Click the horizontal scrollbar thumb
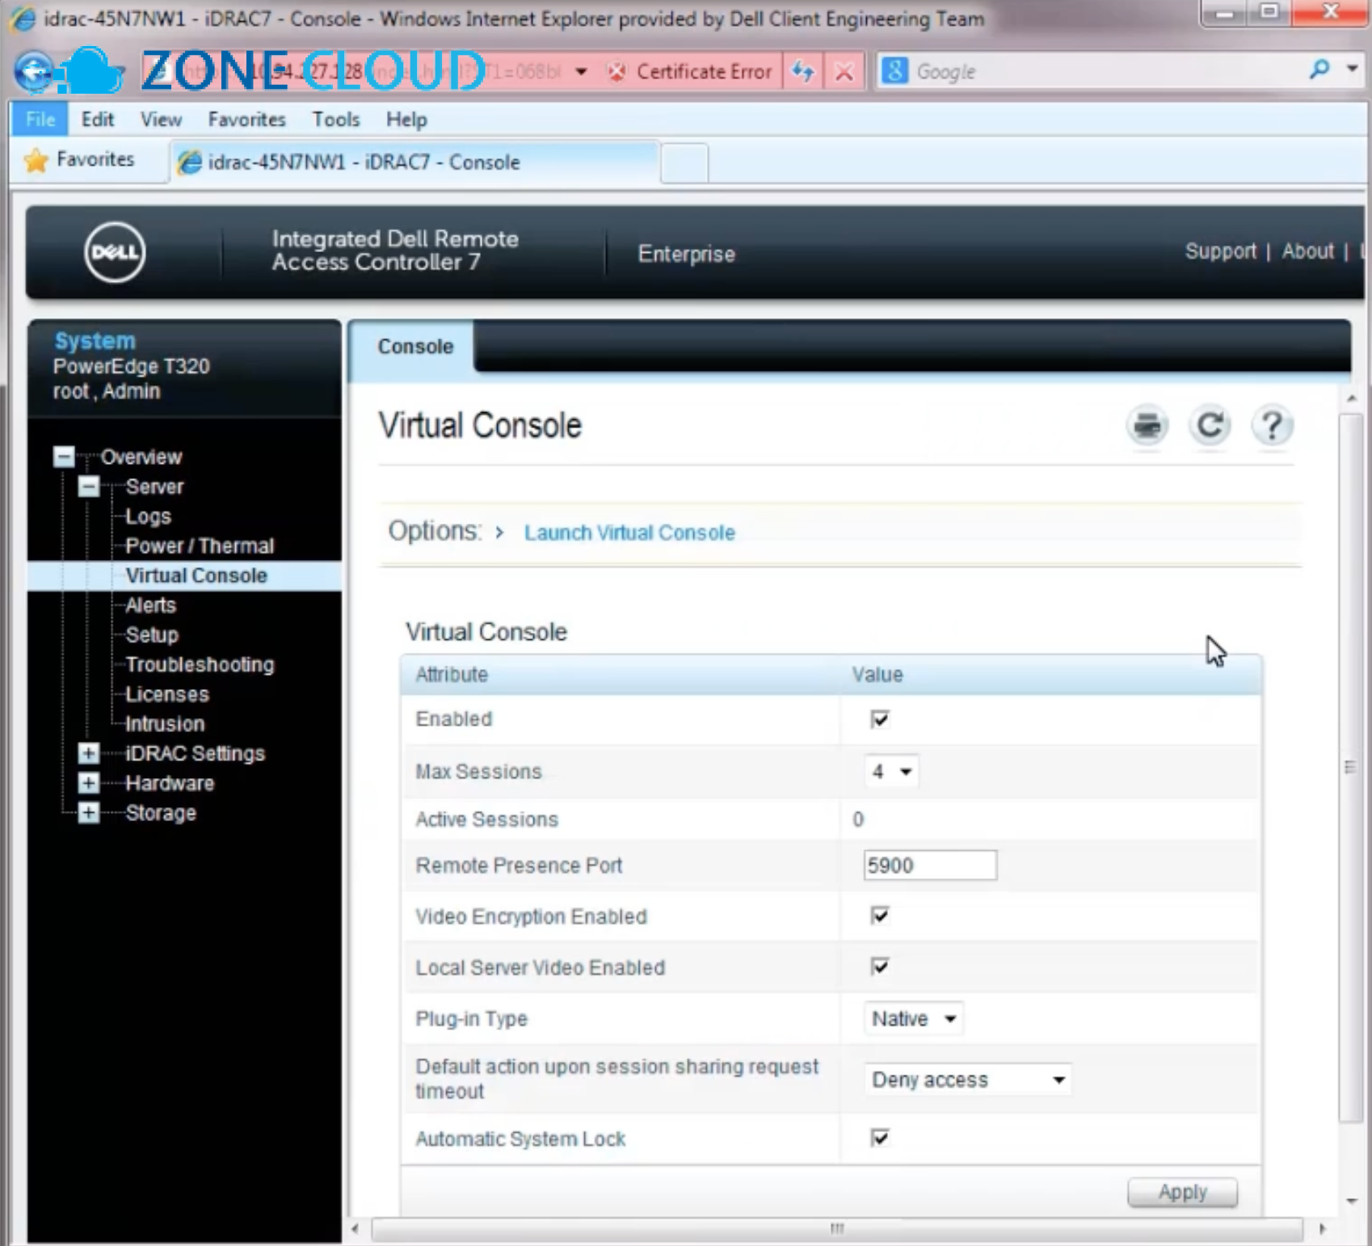 point(837,1229)
